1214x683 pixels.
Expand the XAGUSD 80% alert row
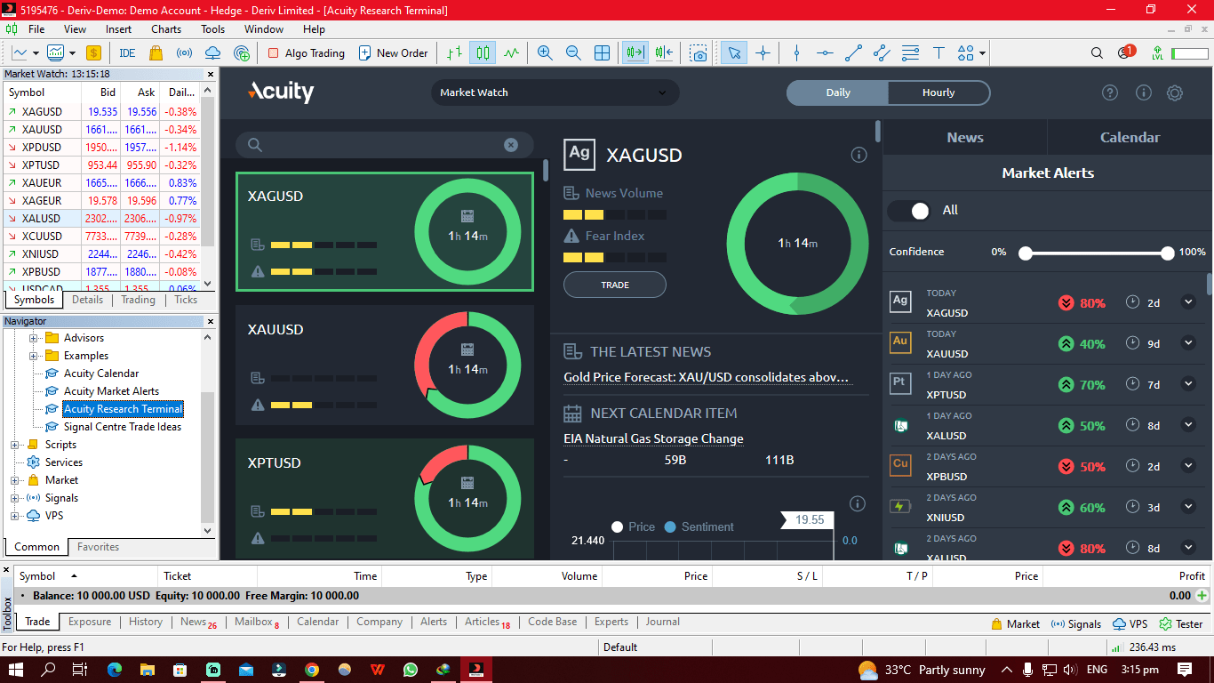(x=1188, y=301)
